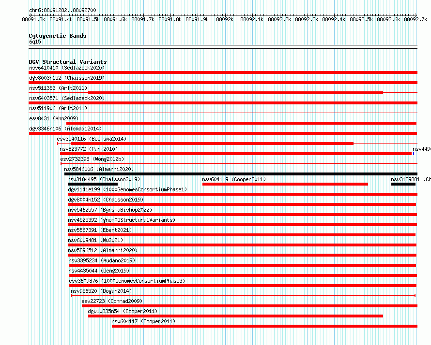Open esv3609876 (1000GenomesConsortiumPhase3) label
The width and height of the screenshot is (431, 345).
(x=127, y=281)
